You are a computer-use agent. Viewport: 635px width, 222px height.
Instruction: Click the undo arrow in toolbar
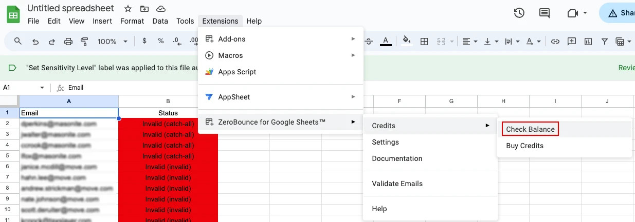click(x=35, y=42)
